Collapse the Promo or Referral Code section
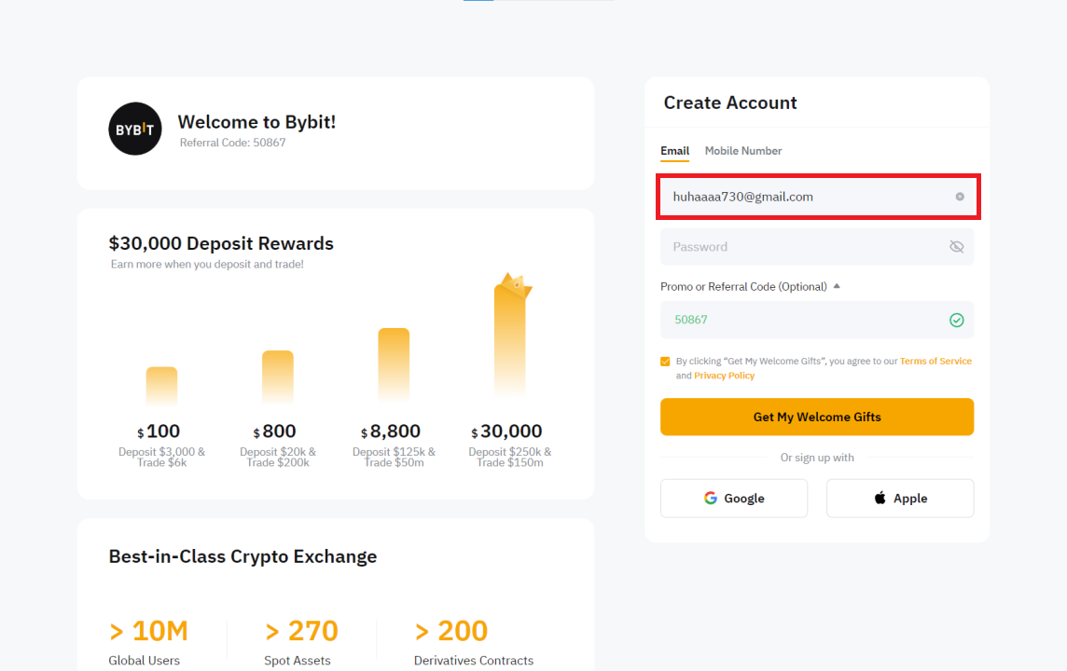 (837, 286)
